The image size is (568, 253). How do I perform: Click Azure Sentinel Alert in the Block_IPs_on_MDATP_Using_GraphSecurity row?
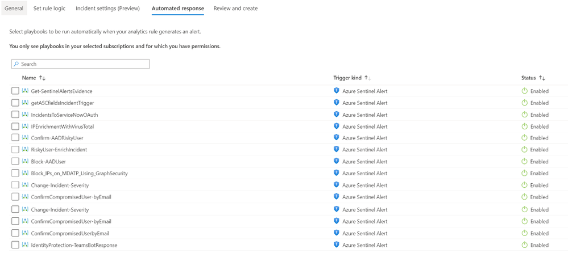pos(365,173)
